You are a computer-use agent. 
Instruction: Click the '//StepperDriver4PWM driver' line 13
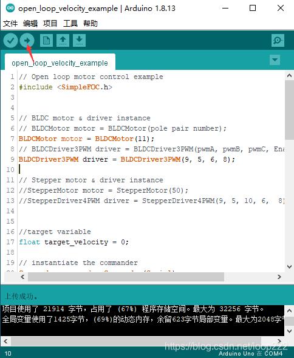click(x=152, y=201)
